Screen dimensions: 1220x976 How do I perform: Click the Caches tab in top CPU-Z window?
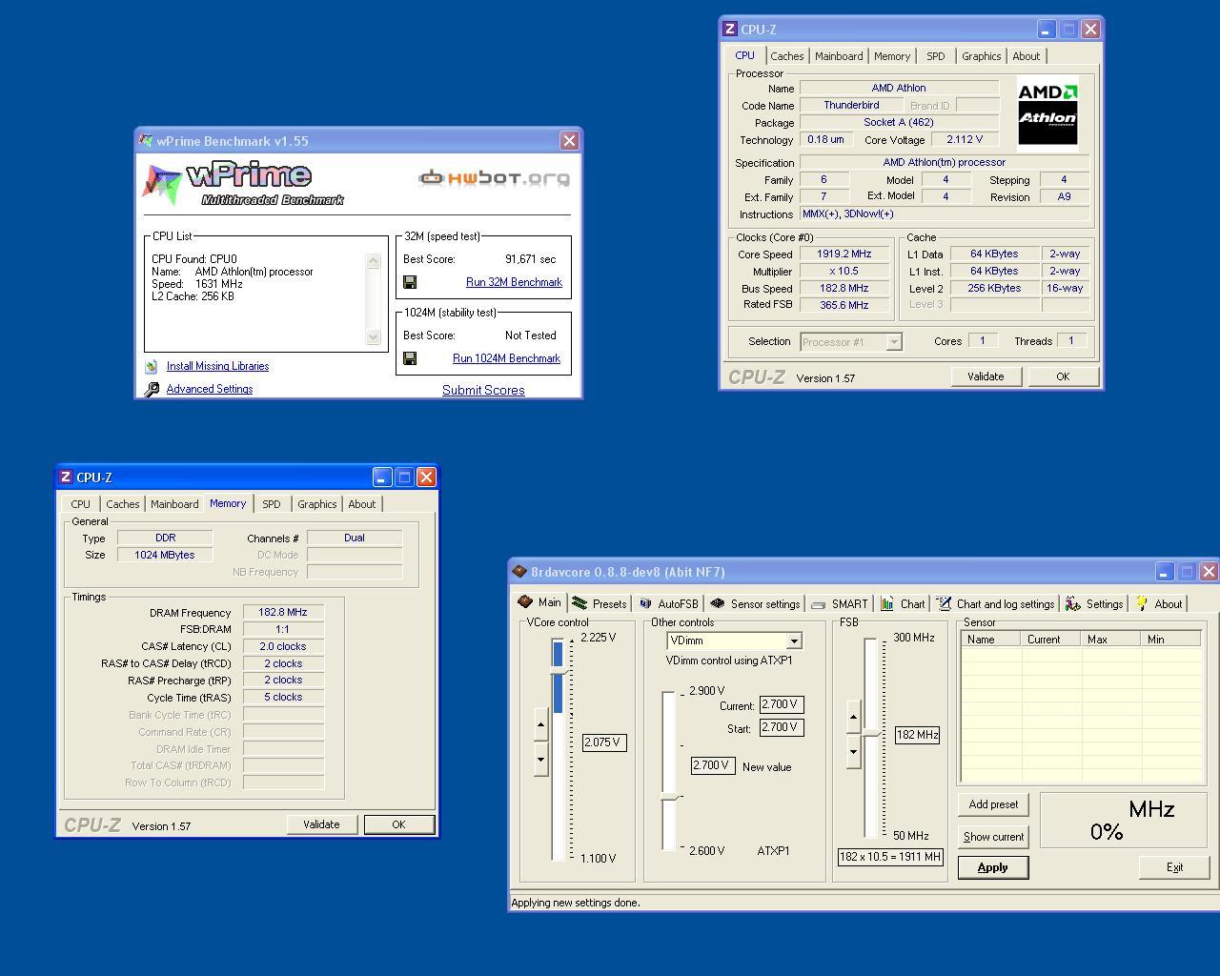point(787,56)
